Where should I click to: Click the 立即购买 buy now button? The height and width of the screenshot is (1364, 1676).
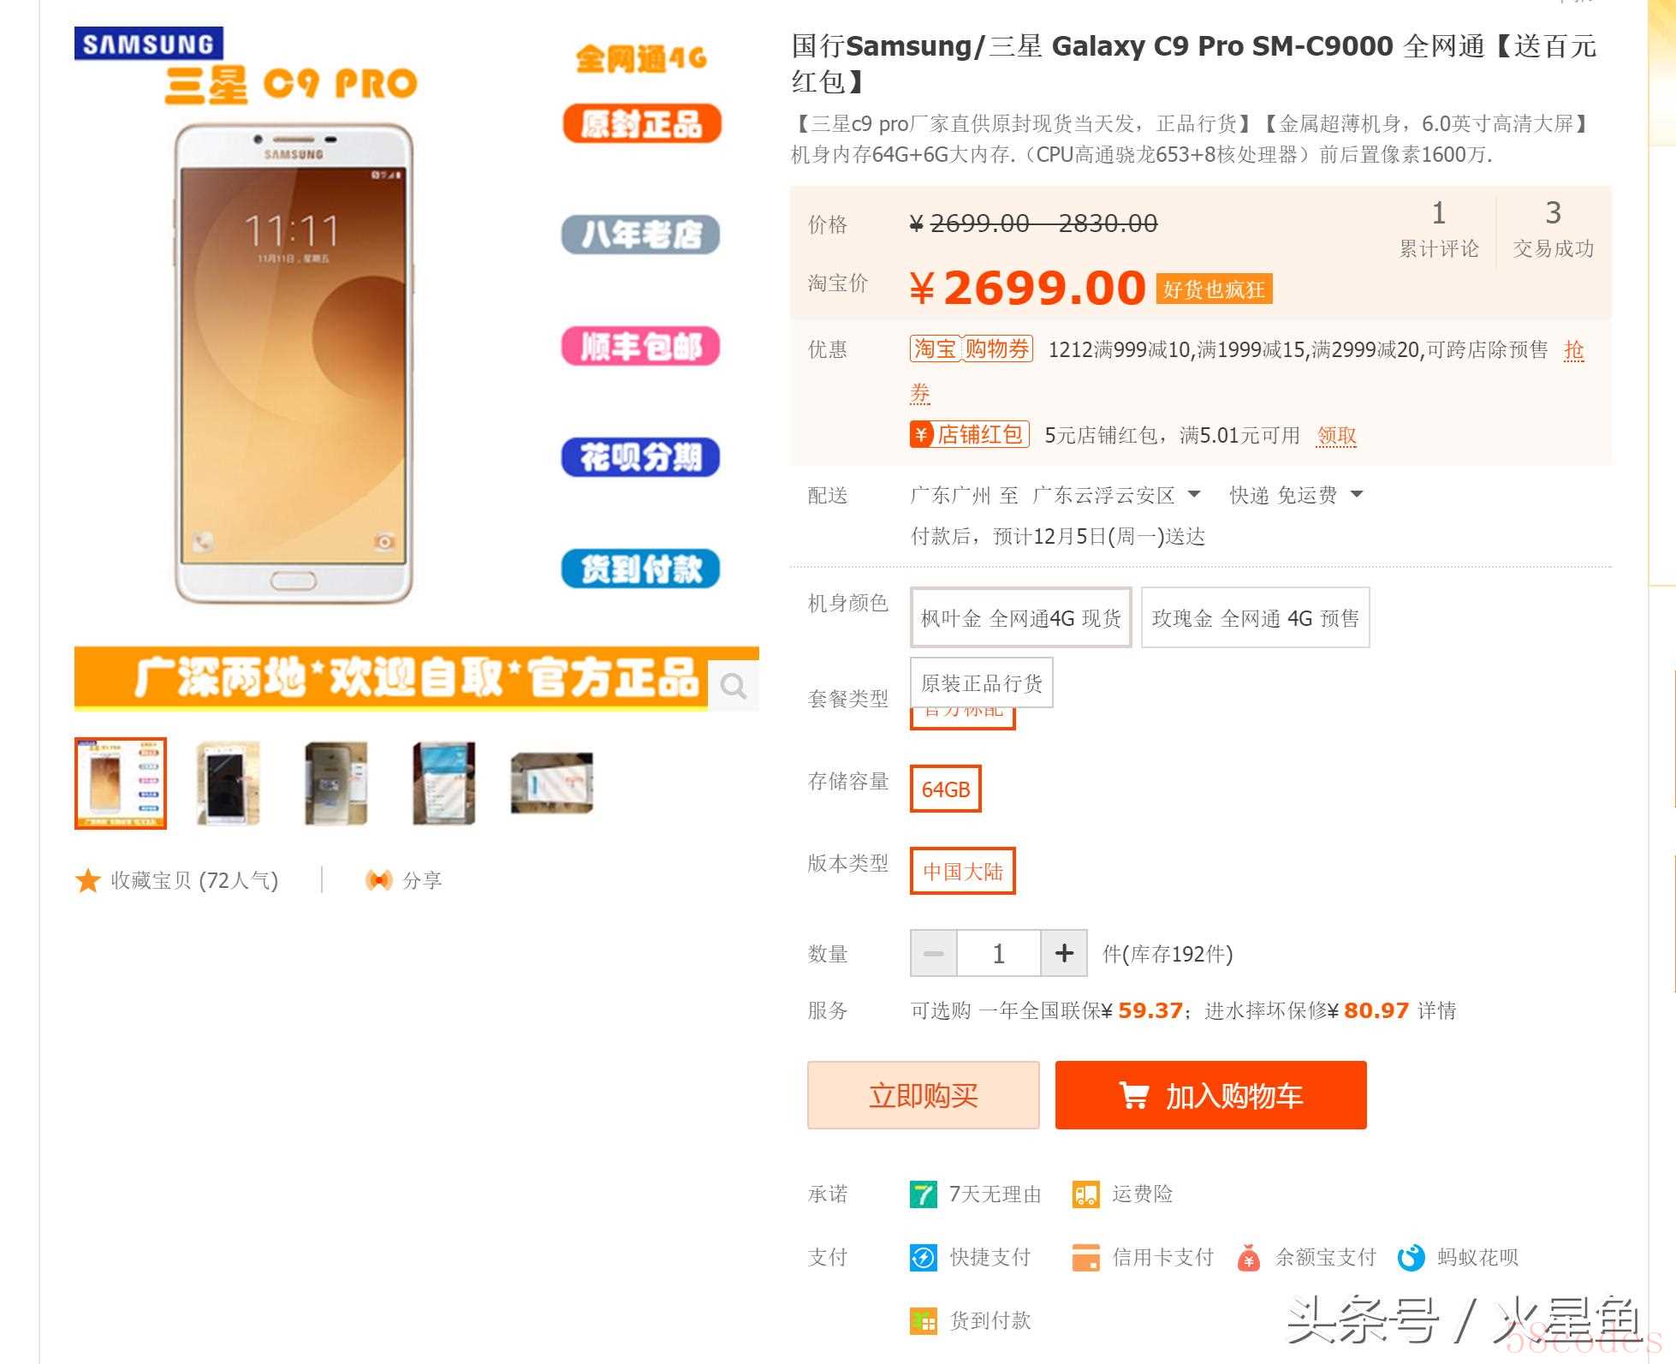pos(924,1095)
